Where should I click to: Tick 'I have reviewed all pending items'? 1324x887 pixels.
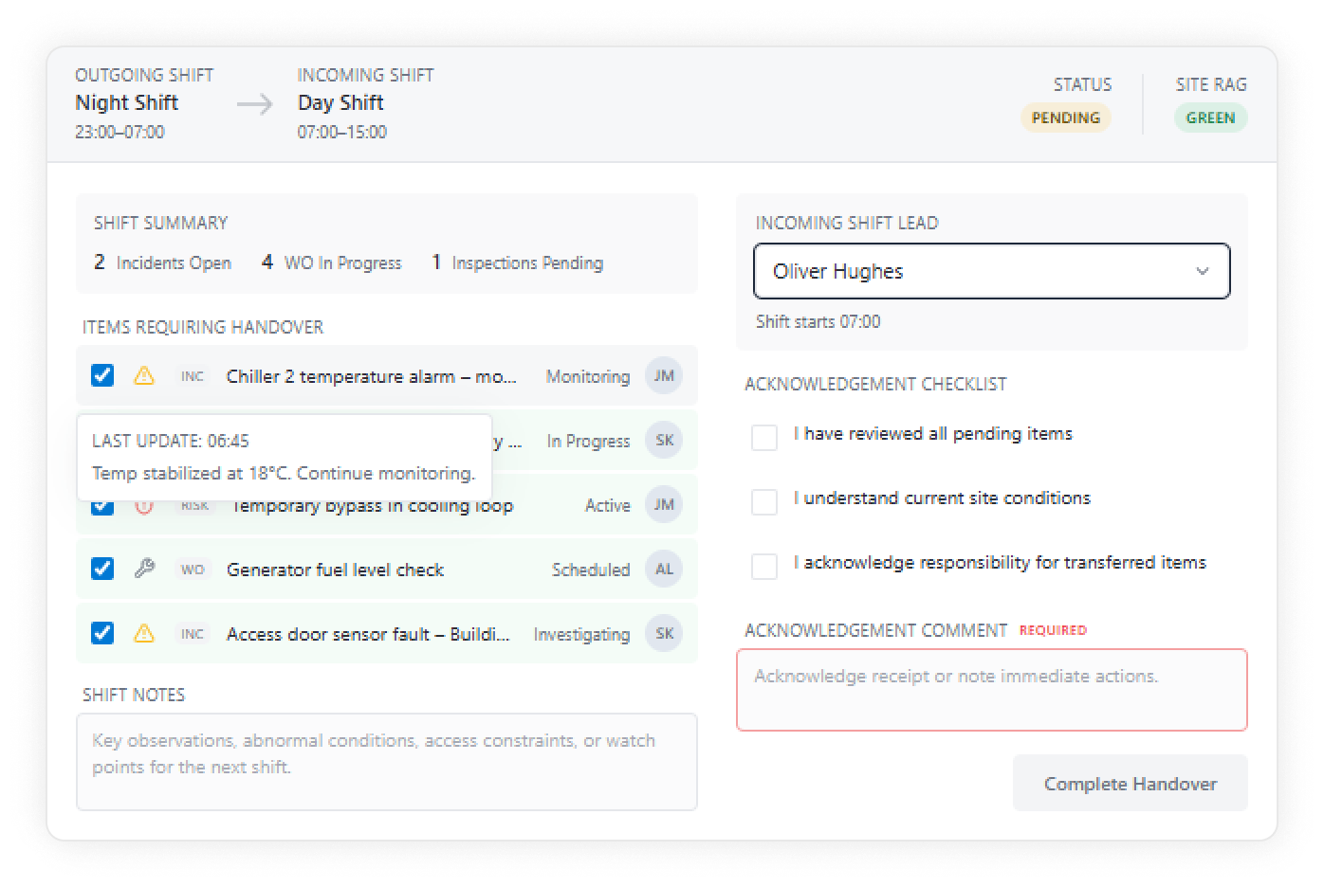(764, 437)
